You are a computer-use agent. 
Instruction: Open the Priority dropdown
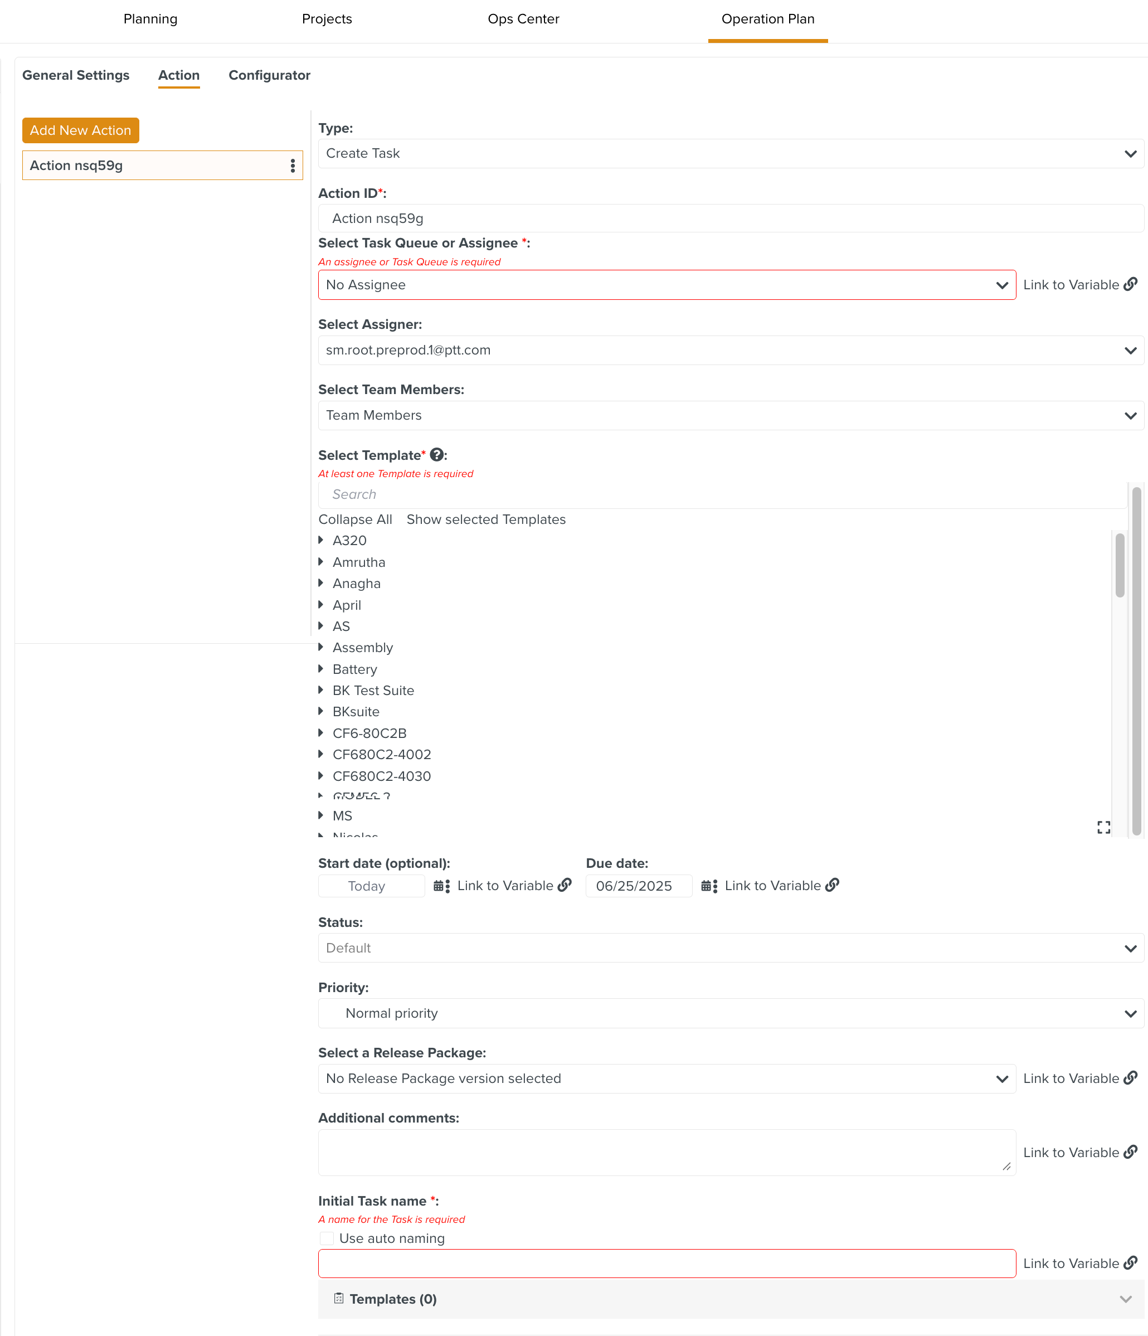730,1014
